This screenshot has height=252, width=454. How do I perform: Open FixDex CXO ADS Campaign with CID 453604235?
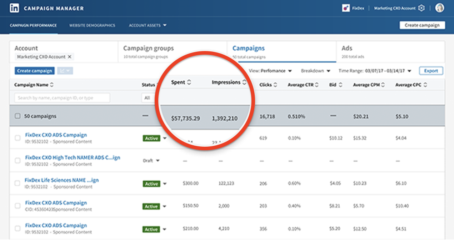pos(56,203)
